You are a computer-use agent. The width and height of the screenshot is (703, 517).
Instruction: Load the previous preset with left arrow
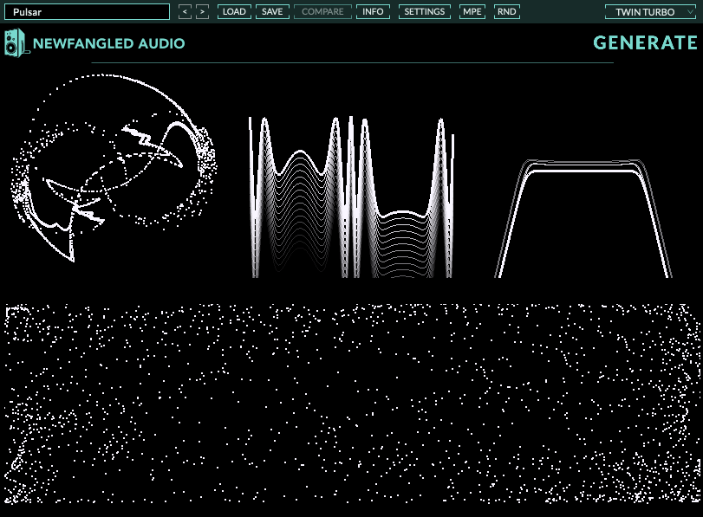184,12
